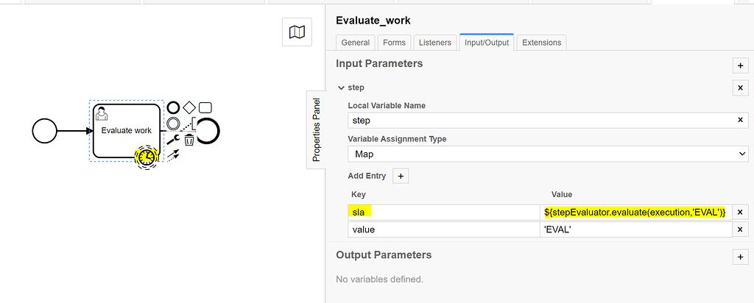The width and height of the screenshot is (754, 303).
Task: Remove the sla map entry
Action: click(x=741, y=213)
